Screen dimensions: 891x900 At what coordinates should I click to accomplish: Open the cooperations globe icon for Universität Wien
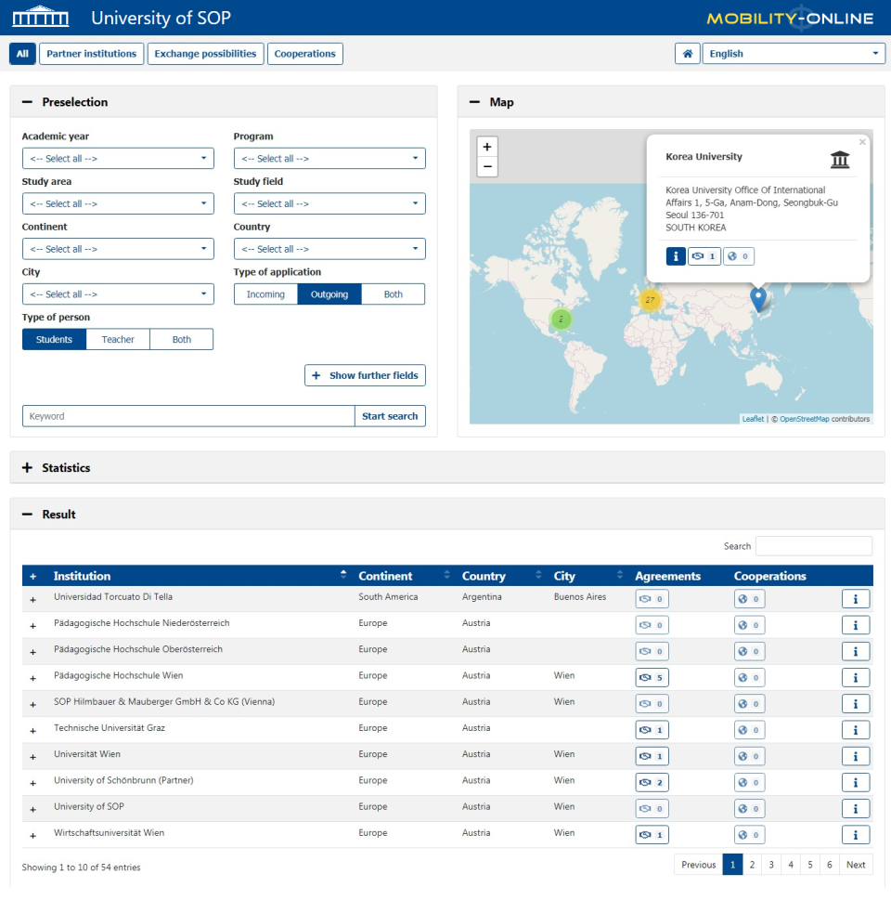pos(748,756)
